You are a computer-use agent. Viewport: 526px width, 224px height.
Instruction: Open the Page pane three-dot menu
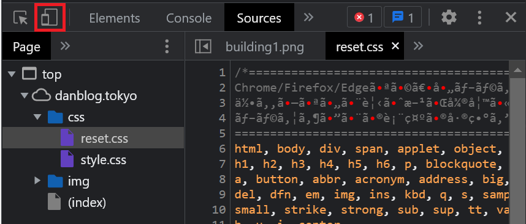[167, 47]
